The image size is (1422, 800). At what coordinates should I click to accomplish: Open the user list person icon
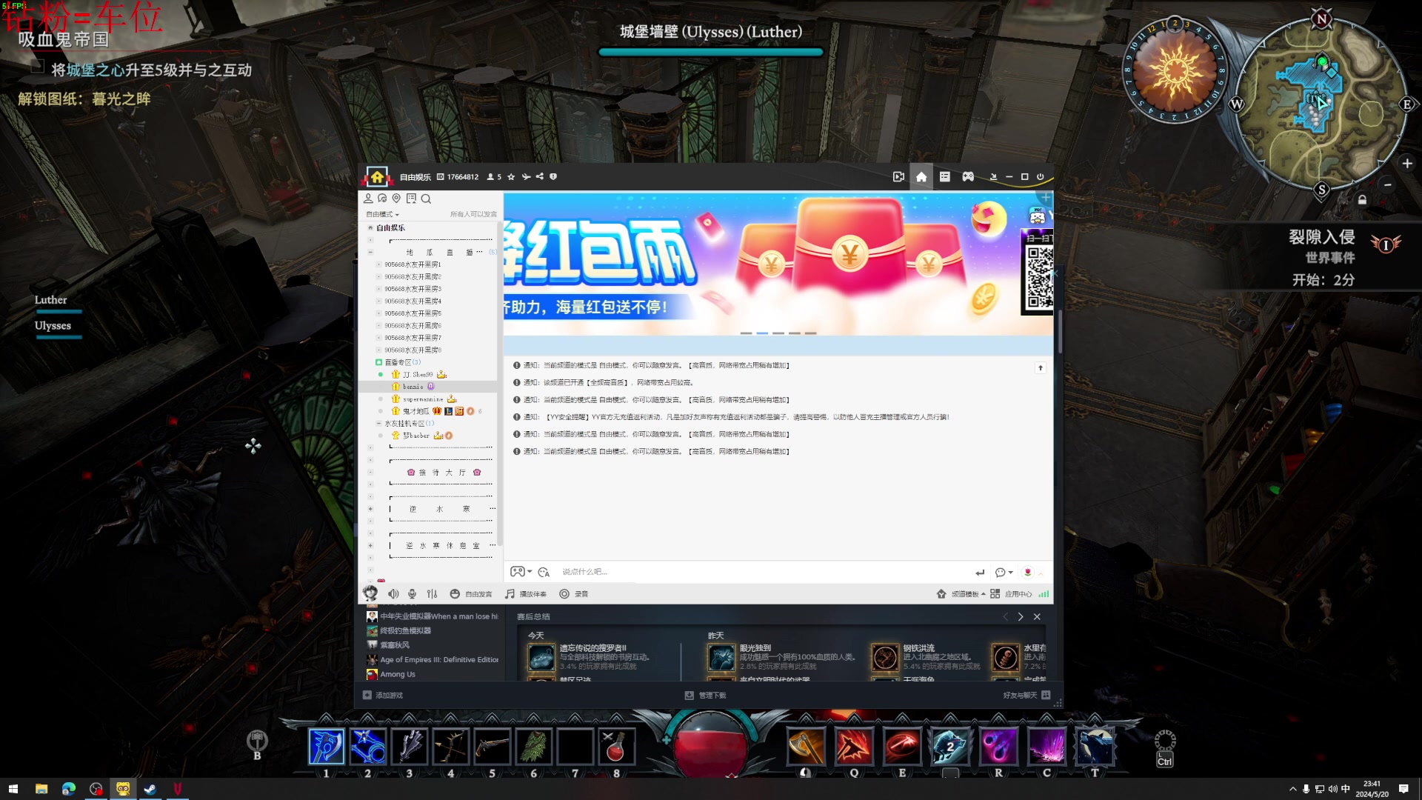coord(368,199)
